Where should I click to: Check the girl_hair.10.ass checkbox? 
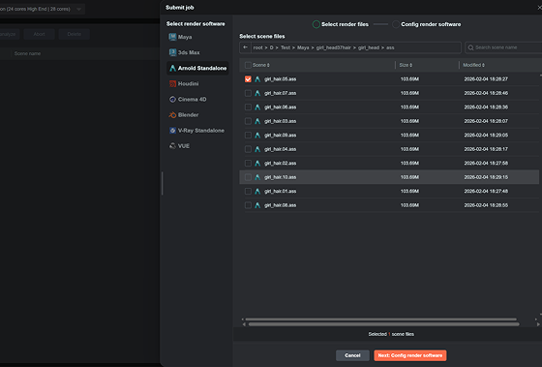pos(248,177)
